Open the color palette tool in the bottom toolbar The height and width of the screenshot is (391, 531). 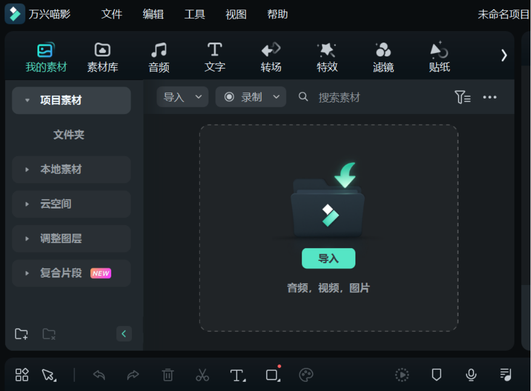pyautogui.click(x=306, y=375)
